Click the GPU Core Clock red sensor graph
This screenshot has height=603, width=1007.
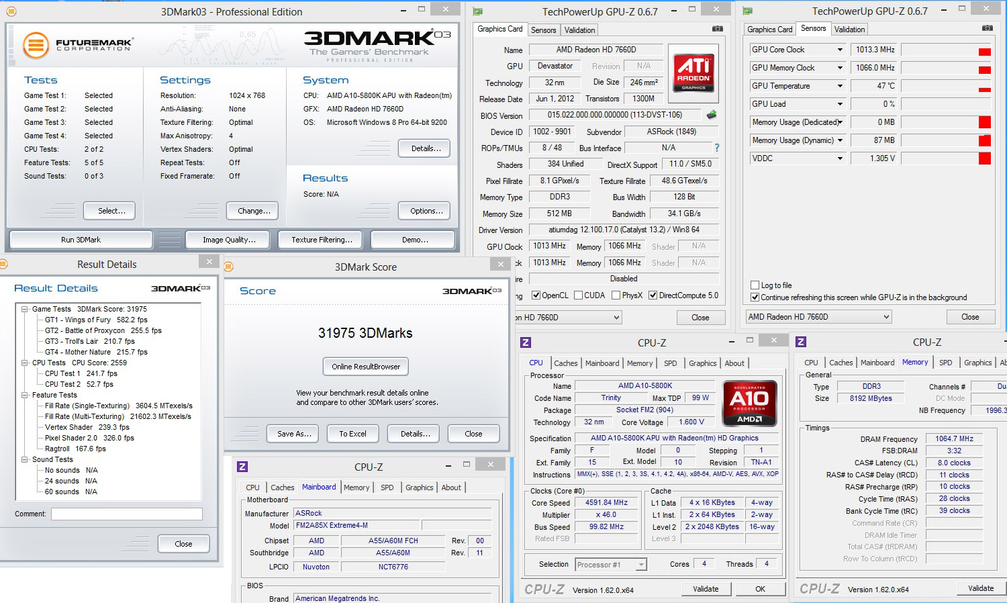(x=946, y=50)
